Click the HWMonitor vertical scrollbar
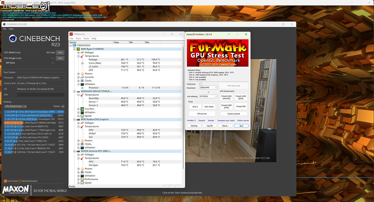 [183, 108]
